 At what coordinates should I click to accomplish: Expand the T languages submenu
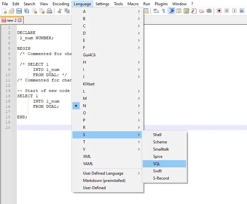point(107,142)
